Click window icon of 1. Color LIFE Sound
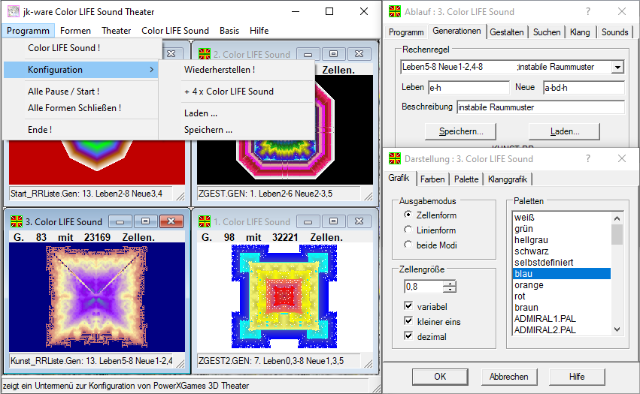The width and height of the screenshot is (640, 394). [x=205, y=221]
